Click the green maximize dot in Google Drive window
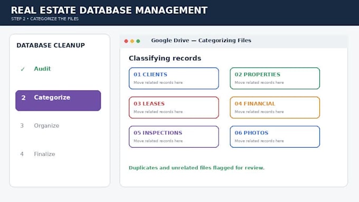 138,41
